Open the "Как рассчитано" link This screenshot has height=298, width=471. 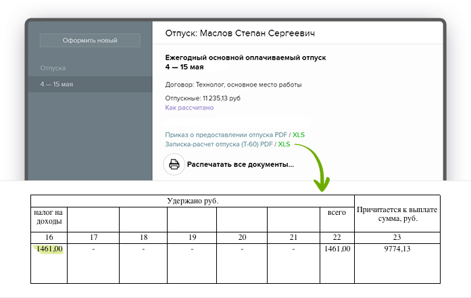point(189,107)
